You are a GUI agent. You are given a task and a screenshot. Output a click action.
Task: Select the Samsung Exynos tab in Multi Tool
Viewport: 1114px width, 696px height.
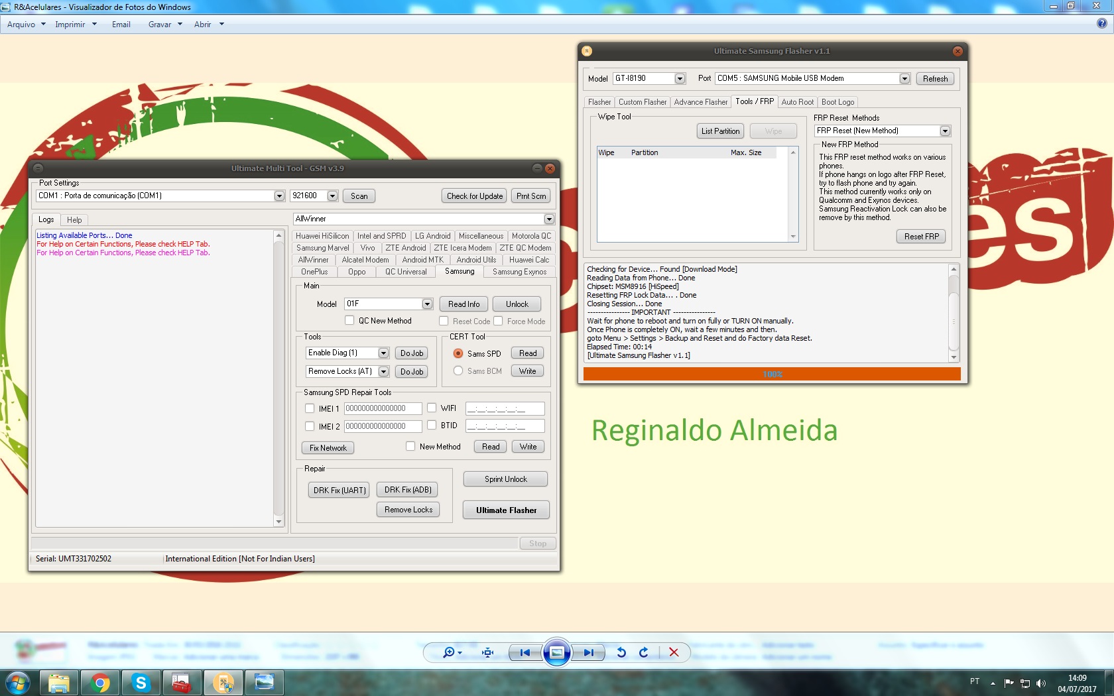[519, 272]
